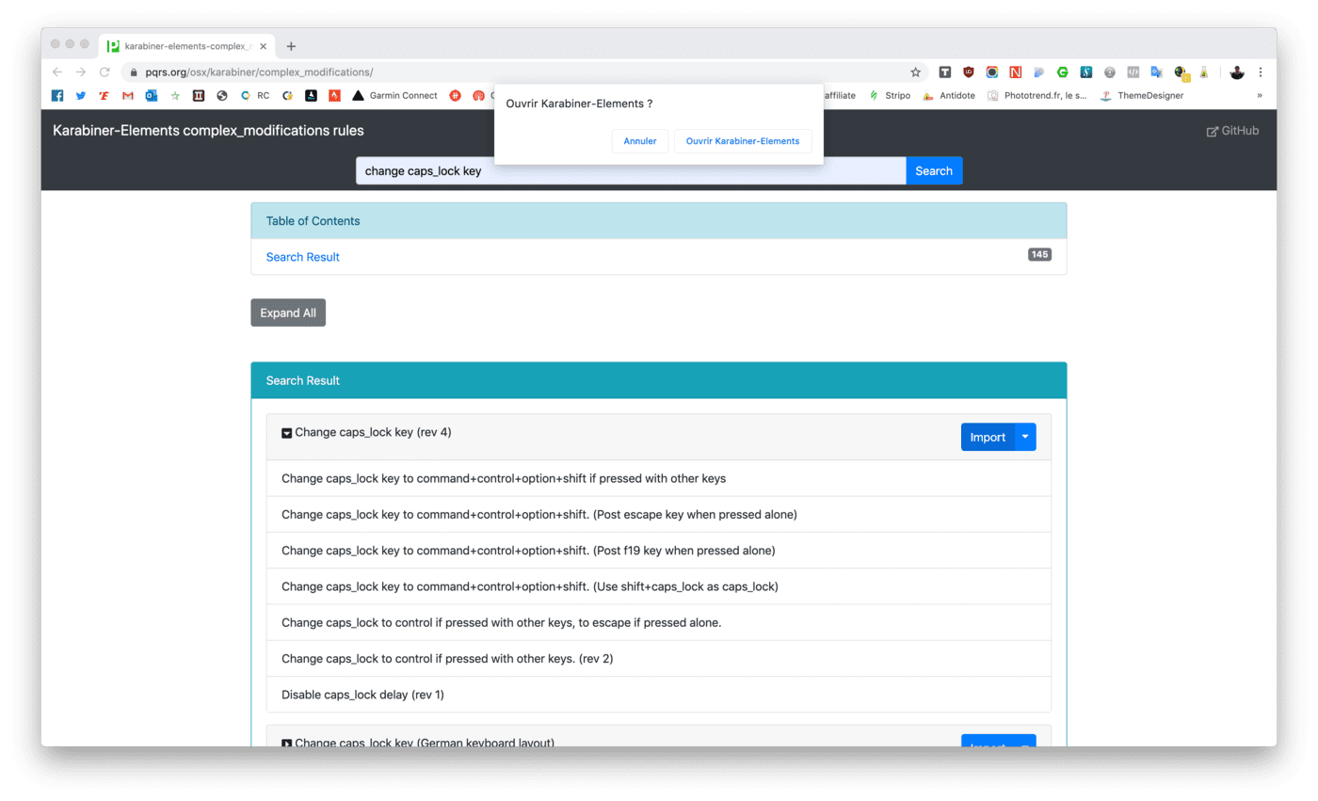This screenshot has width=1318, height=801.
Task: Show hidden bookmarks with the chevron
Action: 1260,95
